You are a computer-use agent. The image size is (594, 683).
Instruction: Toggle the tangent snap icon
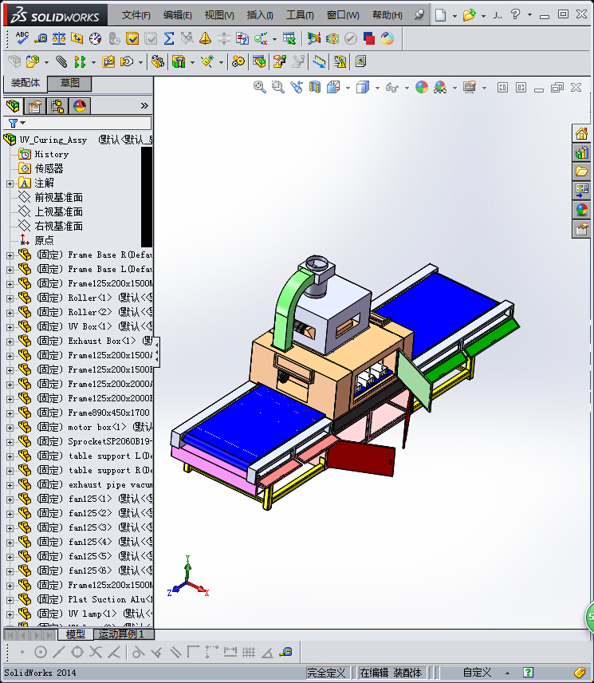pyautogui.click(x=139, y=652)
